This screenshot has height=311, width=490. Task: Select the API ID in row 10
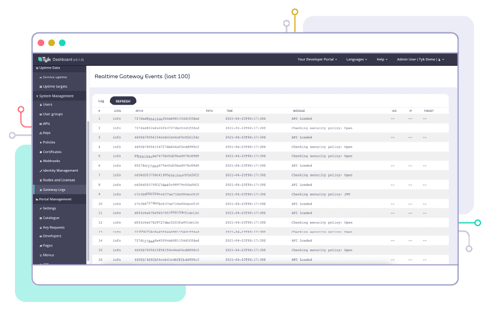click(x=167, y=204)
